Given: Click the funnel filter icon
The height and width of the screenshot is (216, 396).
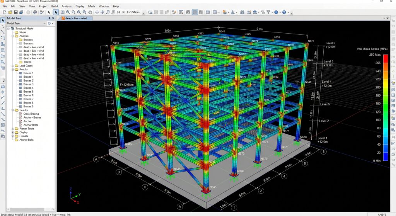Looking at the screenshot, I should [x=268, y=12].
